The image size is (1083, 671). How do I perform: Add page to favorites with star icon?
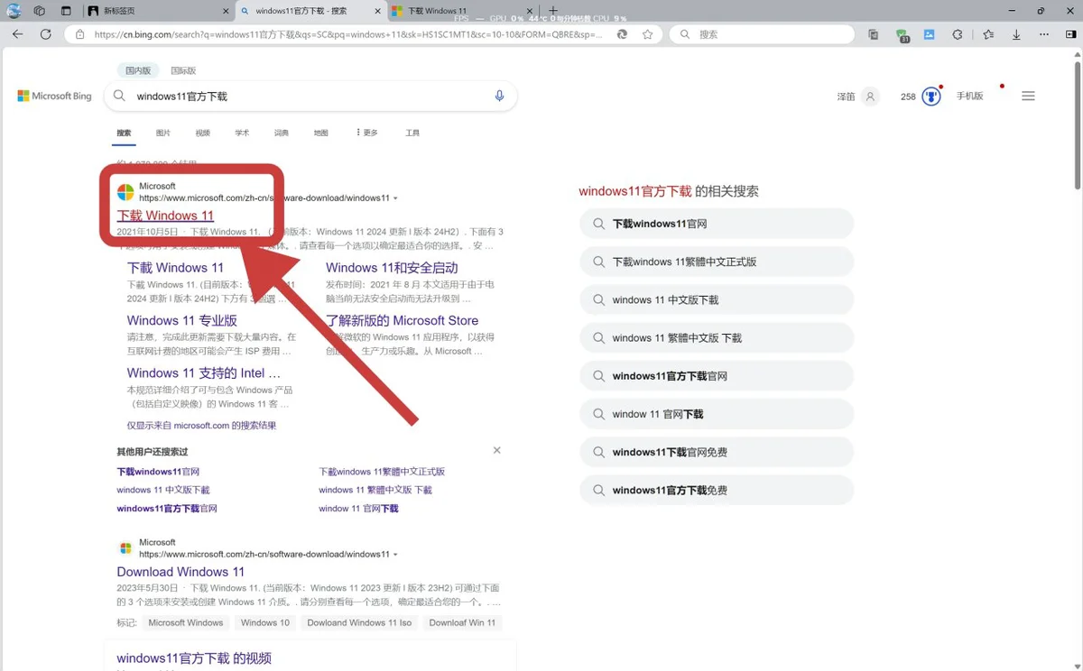pos(647,34)
